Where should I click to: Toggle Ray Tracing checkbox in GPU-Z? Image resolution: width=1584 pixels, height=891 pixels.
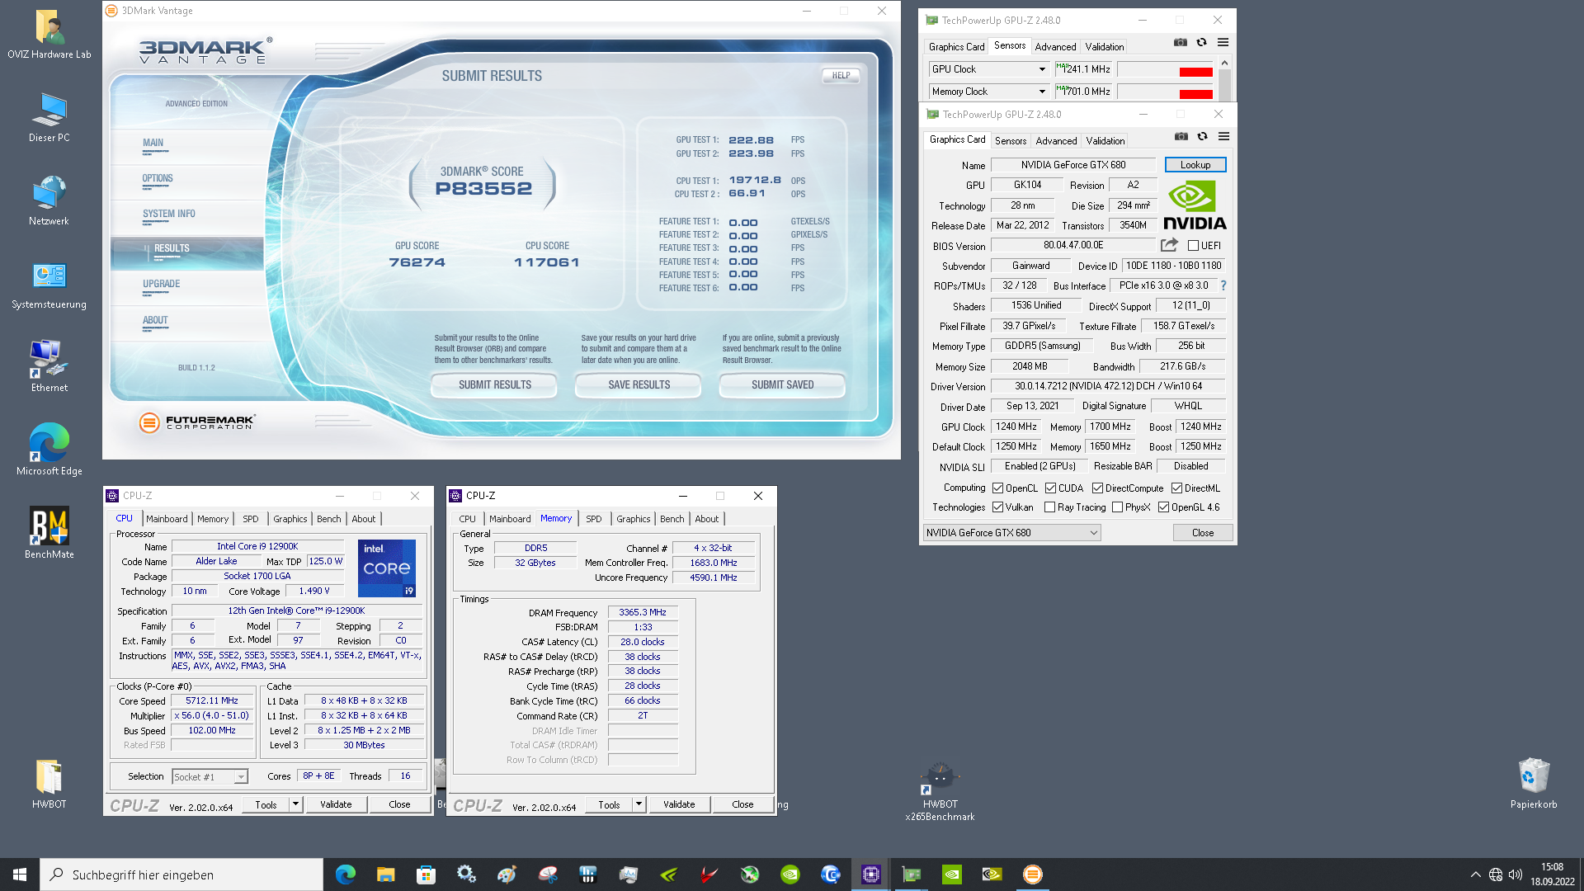[1049, 507]
